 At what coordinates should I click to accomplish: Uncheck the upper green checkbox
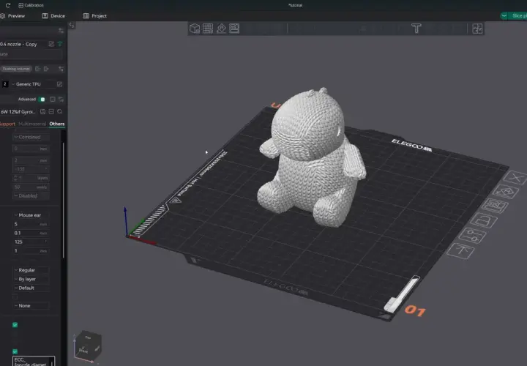click(x=15, y=325)
